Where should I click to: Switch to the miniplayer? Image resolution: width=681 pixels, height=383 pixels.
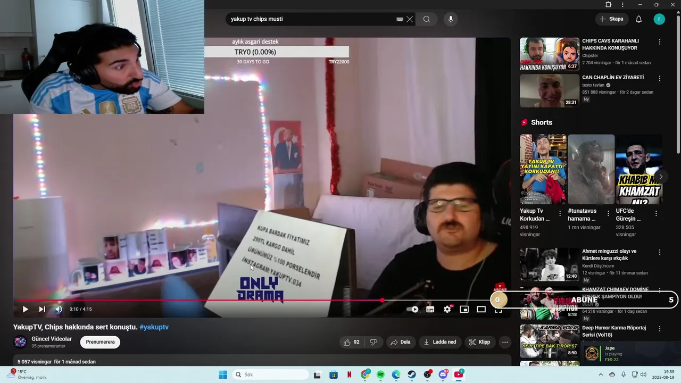pos(464,309)
